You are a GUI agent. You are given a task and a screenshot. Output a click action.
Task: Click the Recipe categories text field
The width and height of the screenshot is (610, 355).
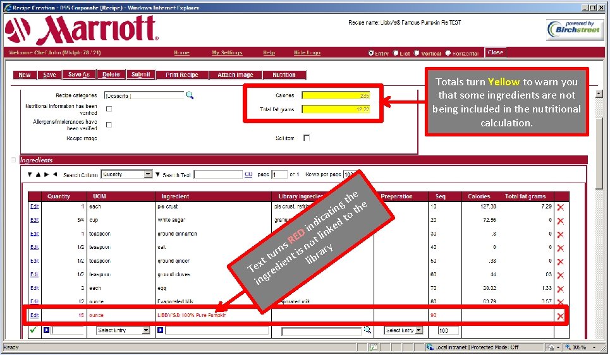tap(144, 95)
